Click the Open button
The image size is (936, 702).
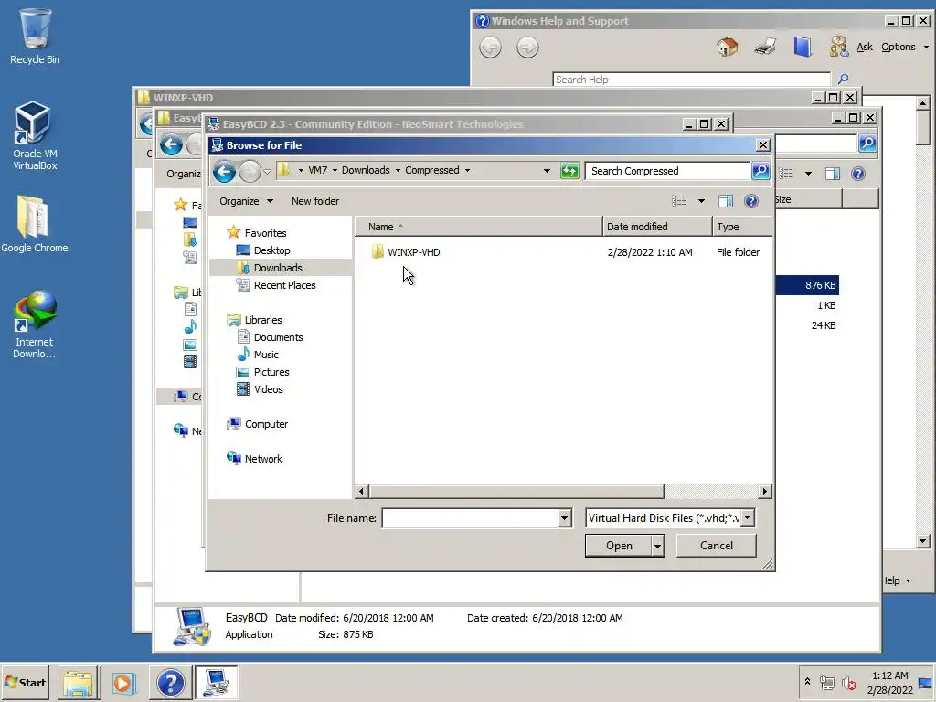(x=619, y=546)
